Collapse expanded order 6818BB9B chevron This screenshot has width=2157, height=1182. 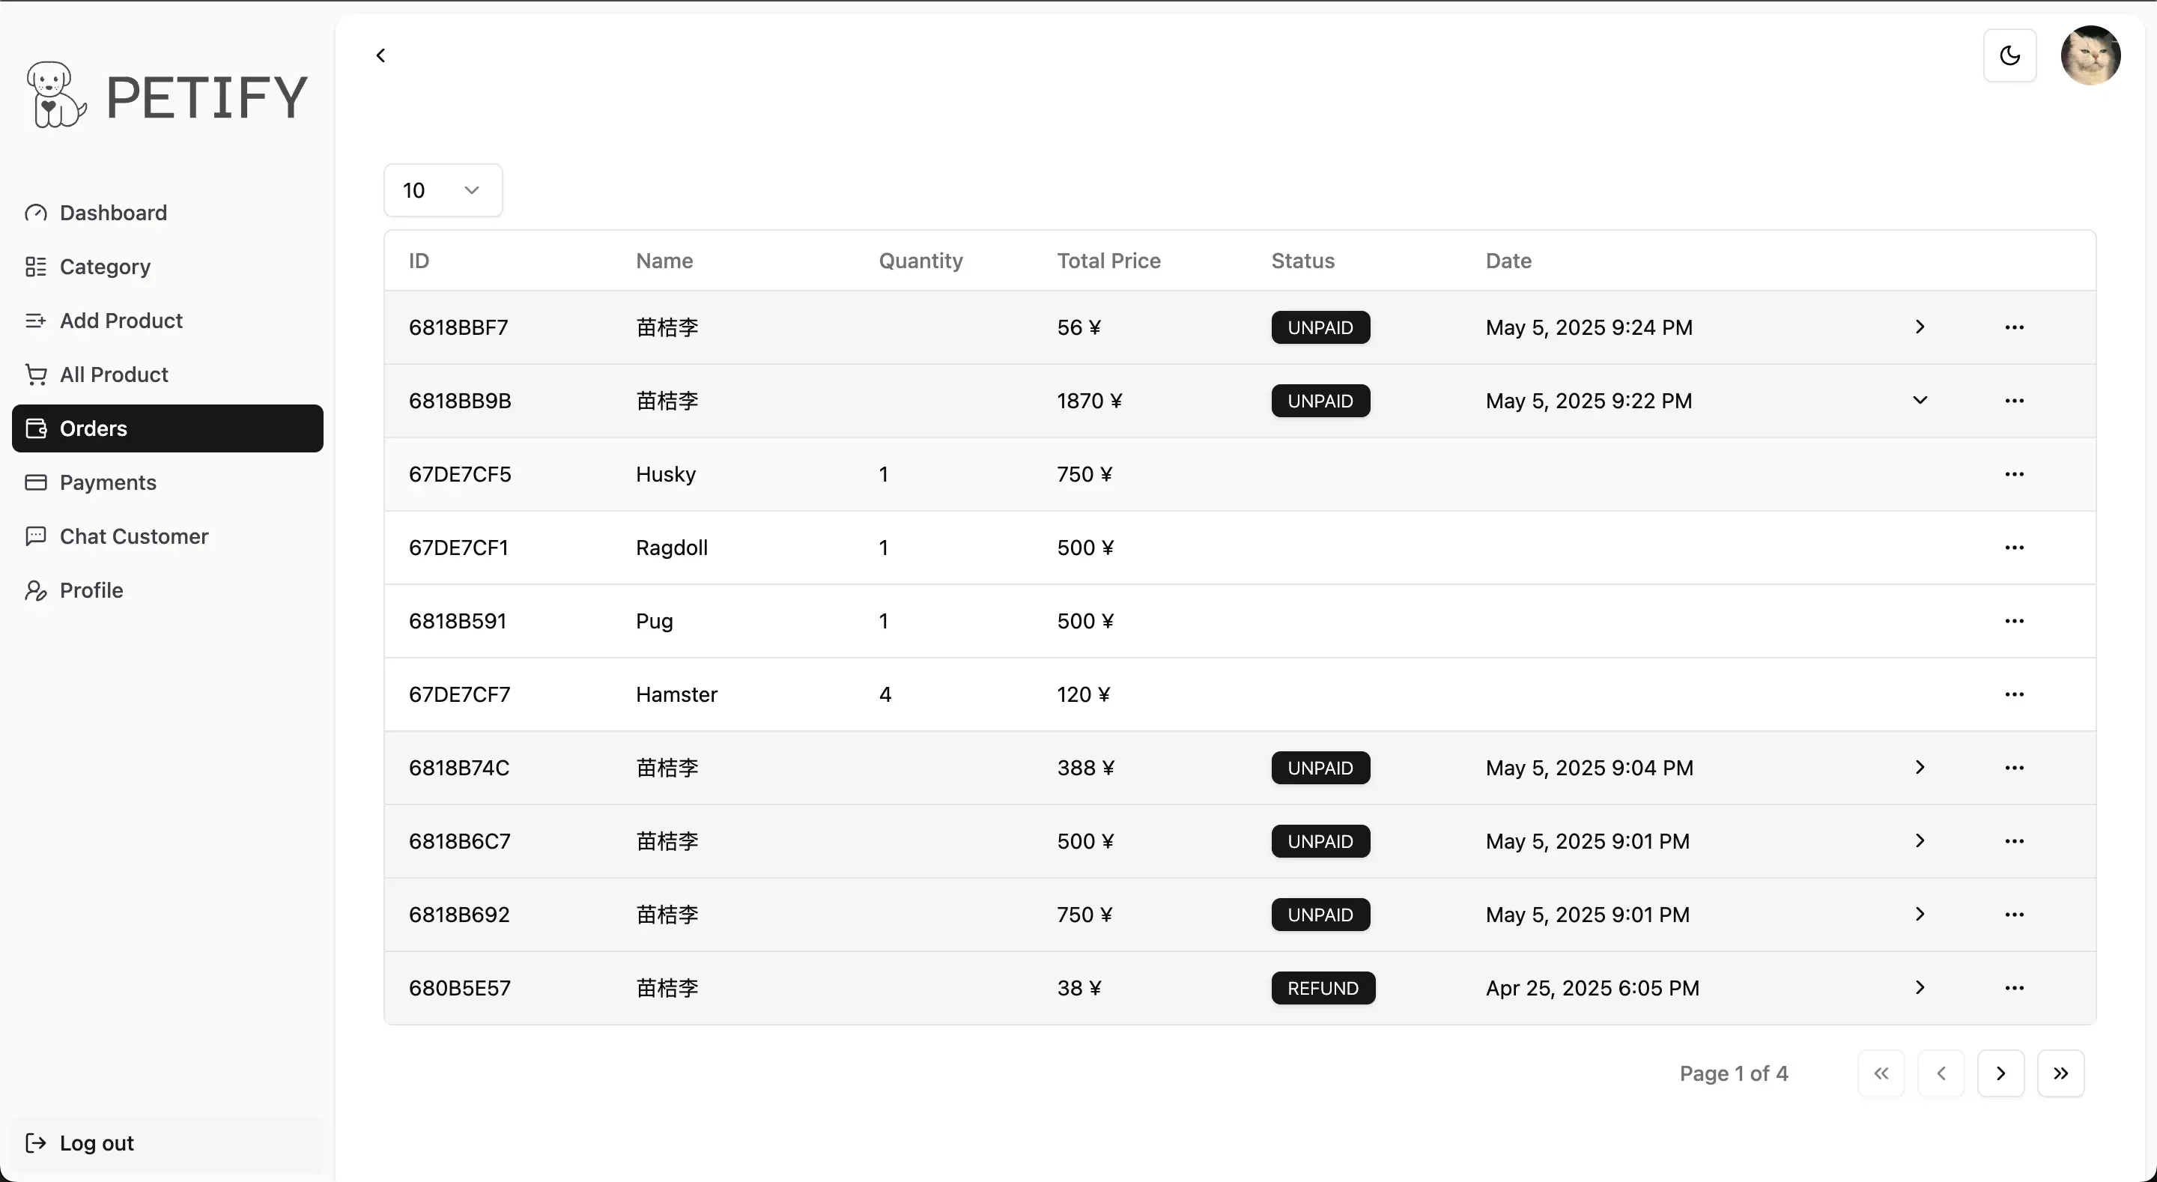(x=1919, y=401)
